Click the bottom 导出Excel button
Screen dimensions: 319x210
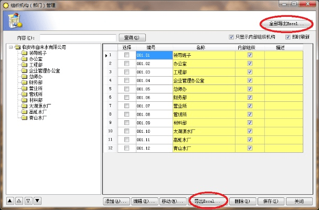pyautogui.click(x=207, y=202)
